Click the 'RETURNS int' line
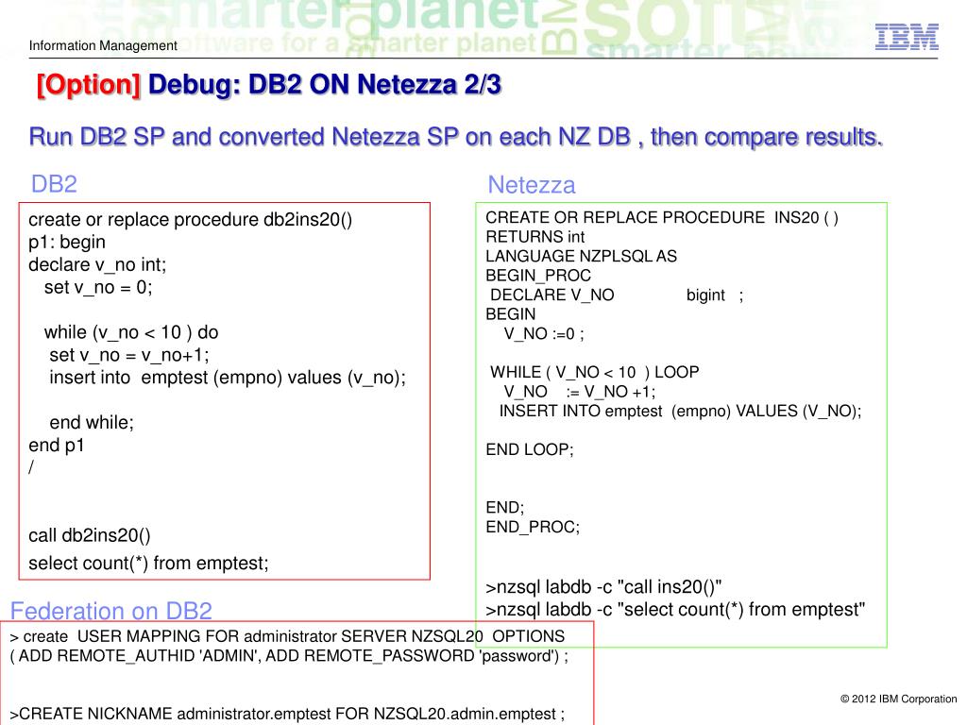 click(534, 237)
